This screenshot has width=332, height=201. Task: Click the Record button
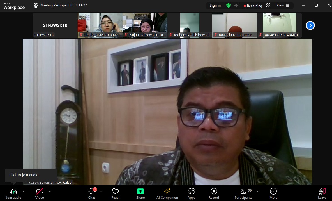214,194
